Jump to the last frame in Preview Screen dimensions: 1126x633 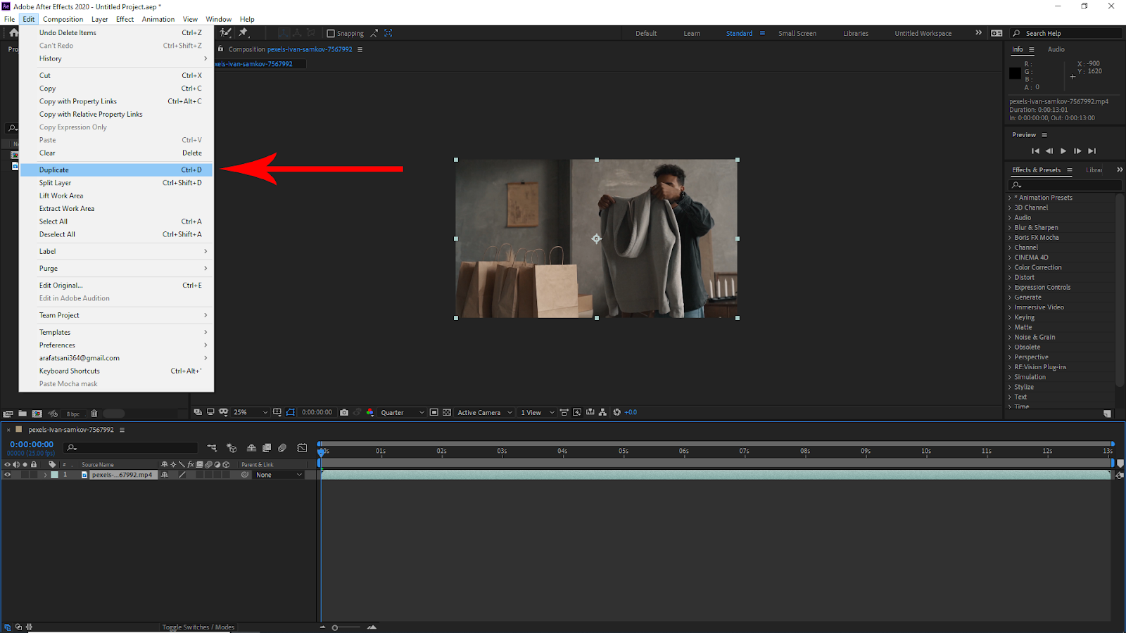(x=1092, y=151)
